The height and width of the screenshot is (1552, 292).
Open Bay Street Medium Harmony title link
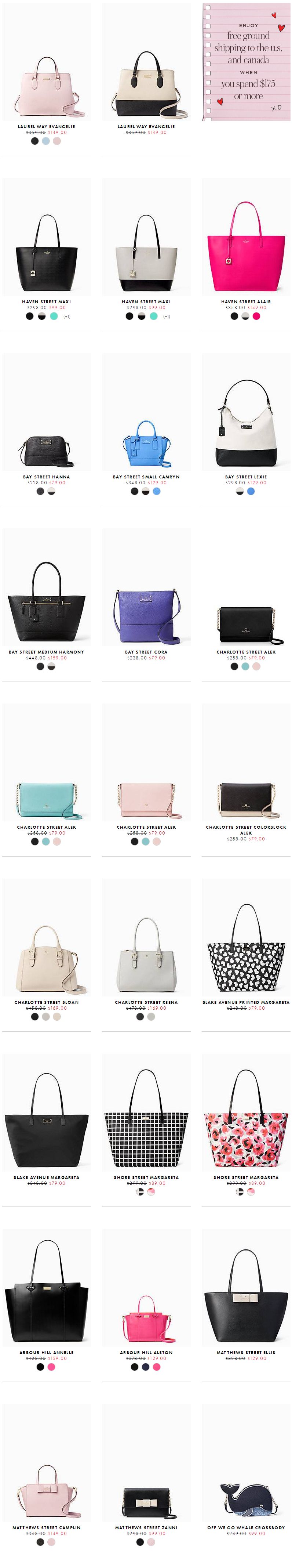(x=46, y=652)
